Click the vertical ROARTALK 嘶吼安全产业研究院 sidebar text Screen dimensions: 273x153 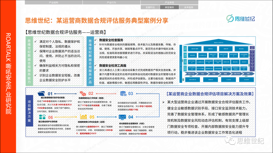[8, 74]
